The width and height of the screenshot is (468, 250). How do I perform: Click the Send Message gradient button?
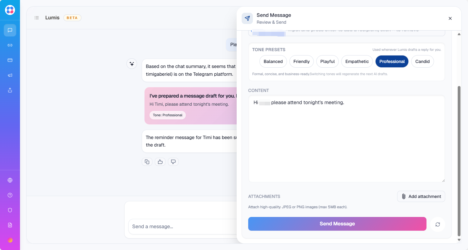pos(337,224)
